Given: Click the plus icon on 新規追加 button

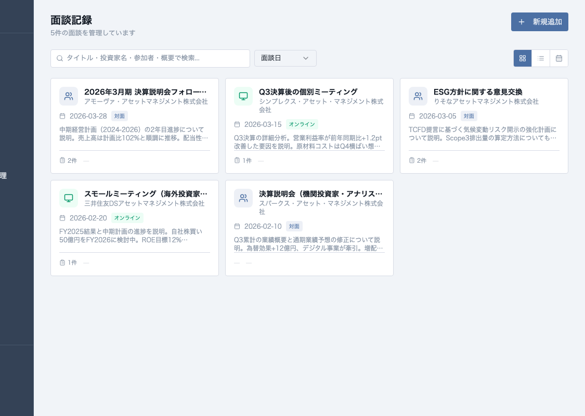Looking at the screenshot, I should click(522, 22).
